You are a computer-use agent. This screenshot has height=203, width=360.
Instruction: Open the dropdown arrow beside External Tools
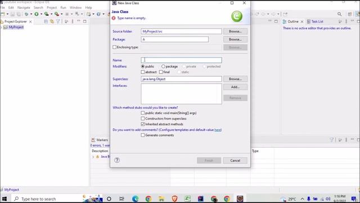click(x=61, y=14)
